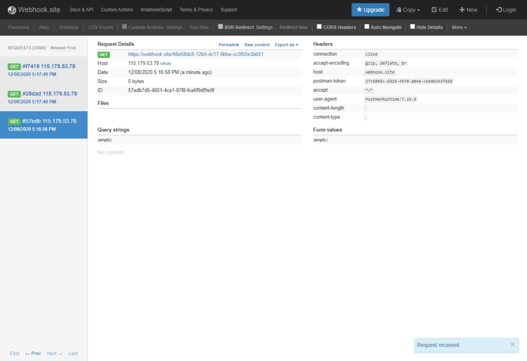The image size is (527, 361).
Task: Click Redirect Now
Action: (x=294, y=27)
